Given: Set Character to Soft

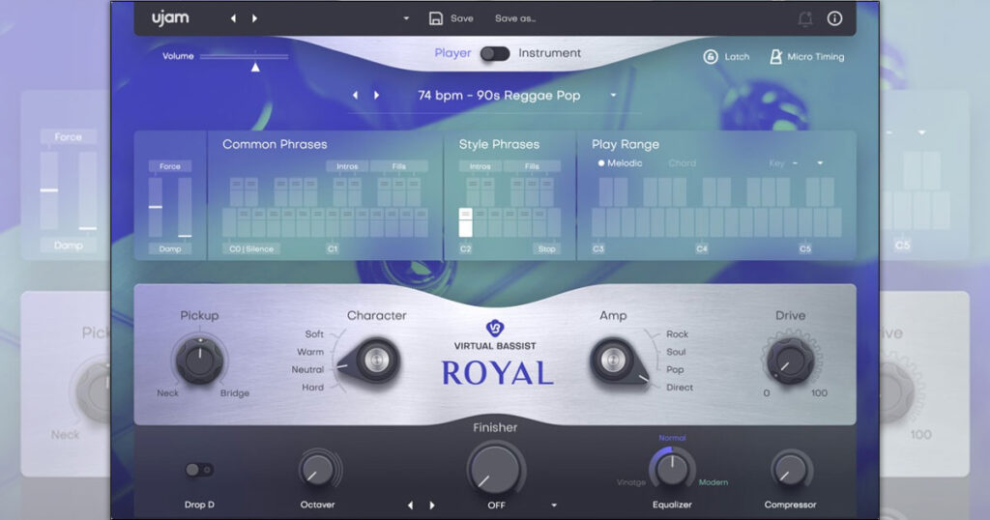Looking at the screenshot, I should tap(314, 334).
